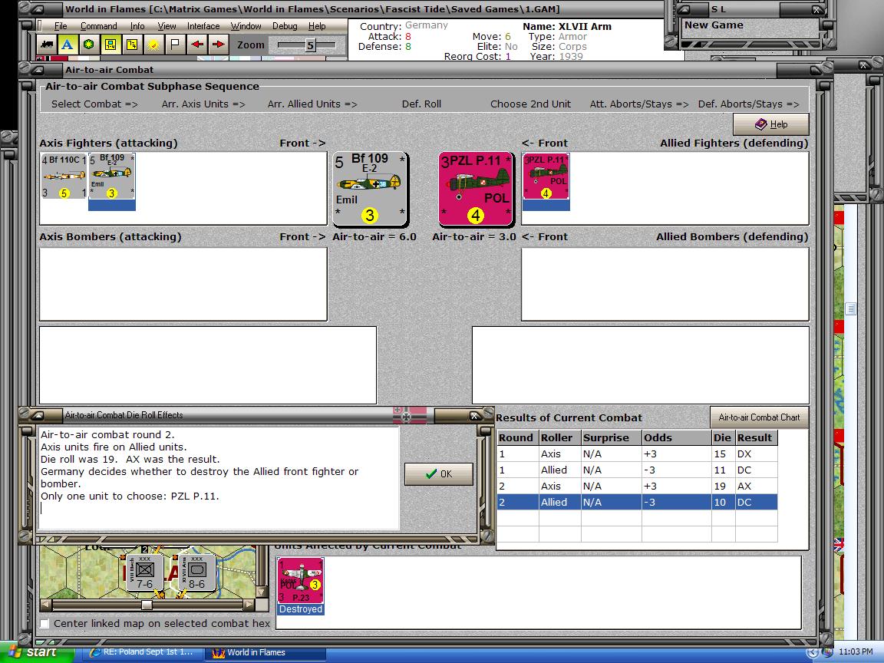
Task: Click the Surprise column header
Action: point(611,437)
